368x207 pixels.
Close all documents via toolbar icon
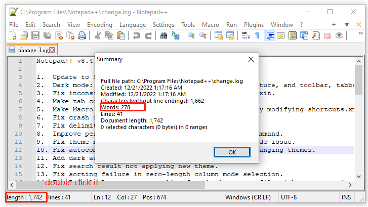[70, 35]
